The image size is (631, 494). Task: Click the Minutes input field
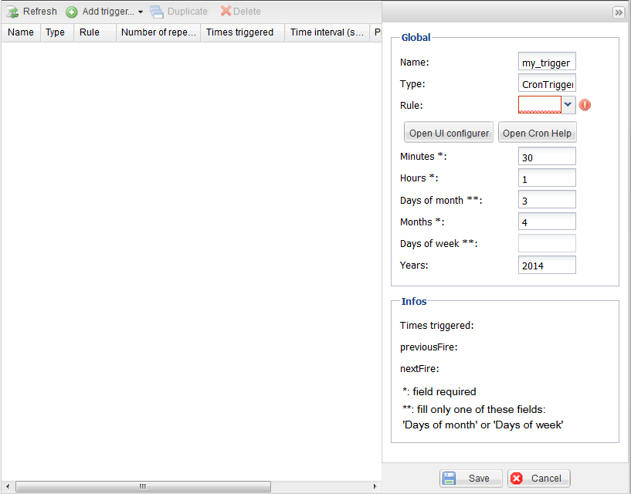547,156
